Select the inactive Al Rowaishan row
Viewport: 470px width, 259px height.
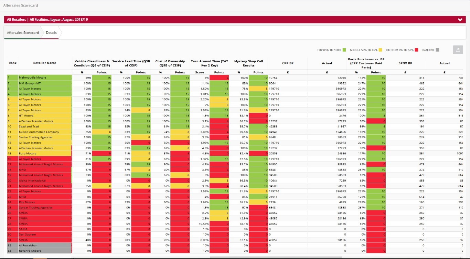point(28,245)
